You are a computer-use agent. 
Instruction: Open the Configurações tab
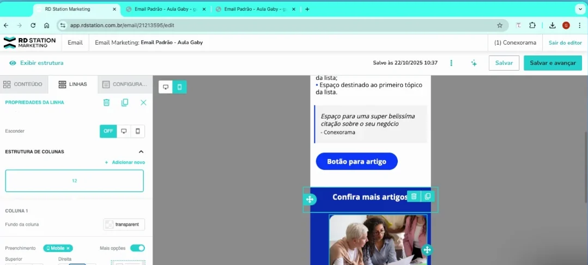point(125,84)
